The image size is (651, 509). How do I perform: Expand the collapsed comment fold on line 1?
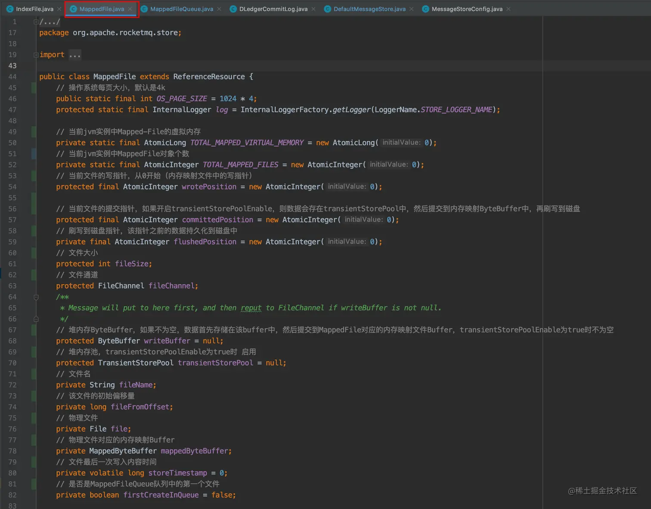(x=35, y=22)
